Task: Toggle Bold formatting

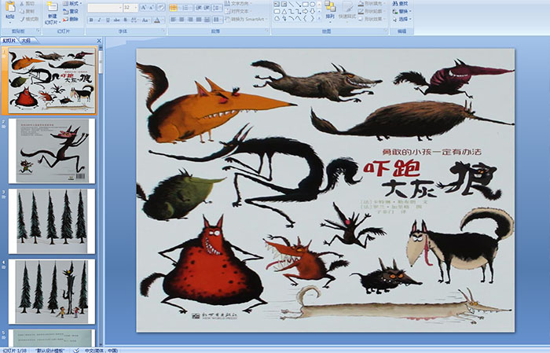Action: (x=91, y=20)
